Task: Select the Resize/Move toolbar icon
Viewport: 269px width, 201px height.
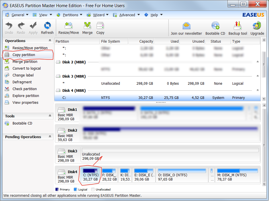Action: (69, 26)
